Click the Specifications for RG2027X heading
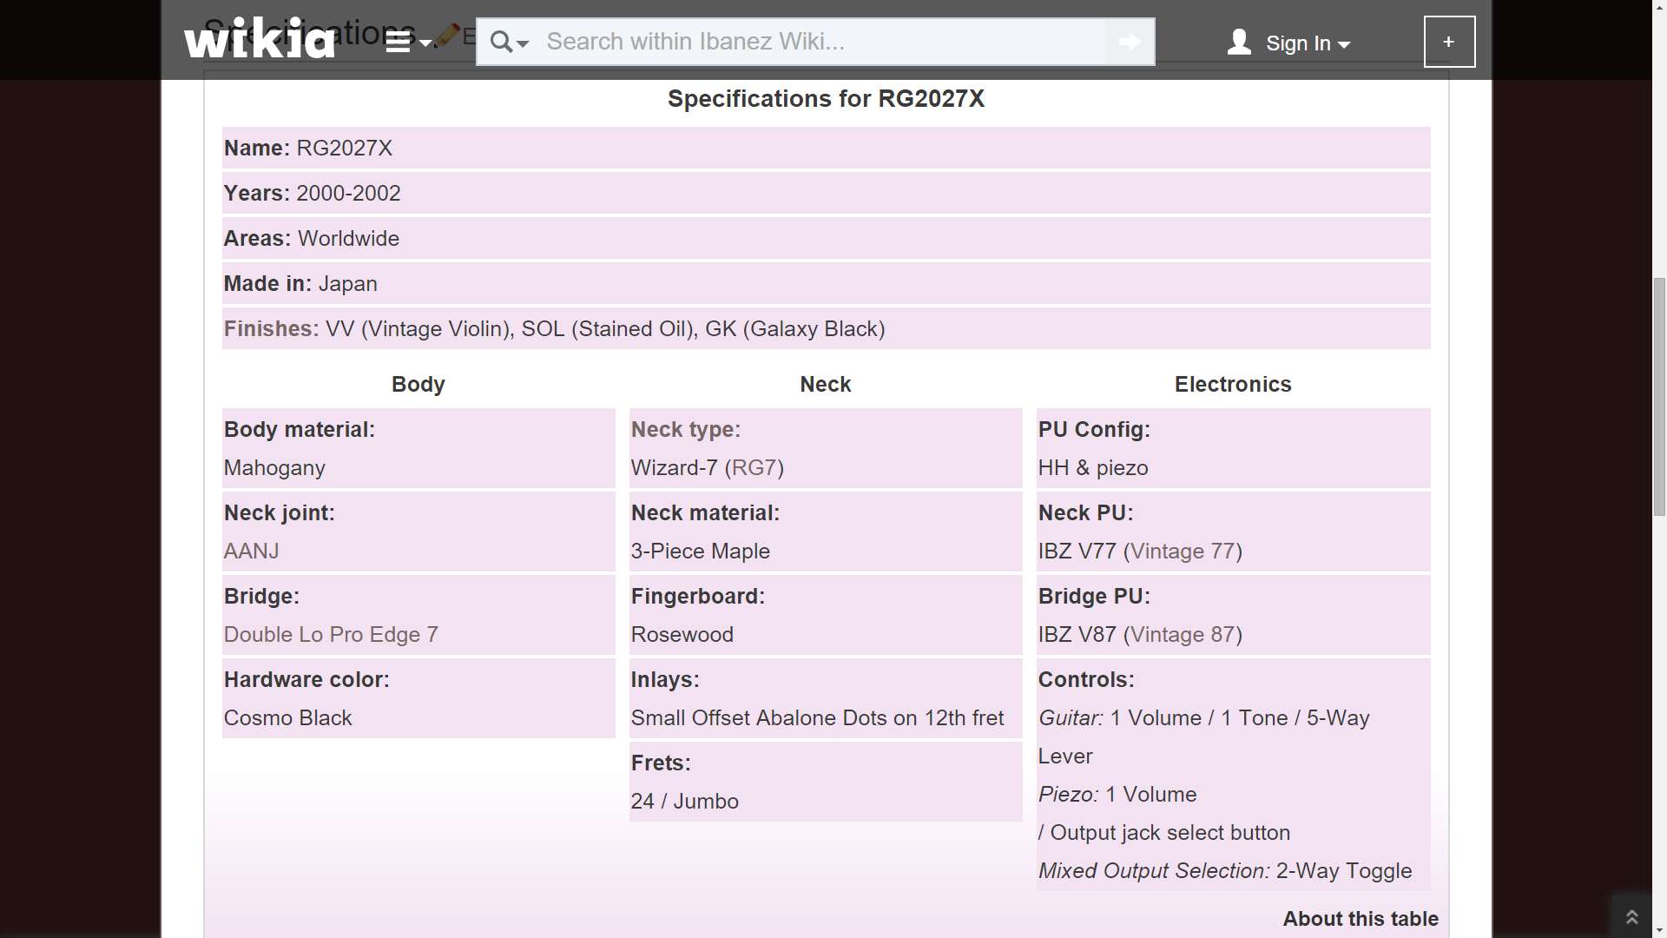 825,99
